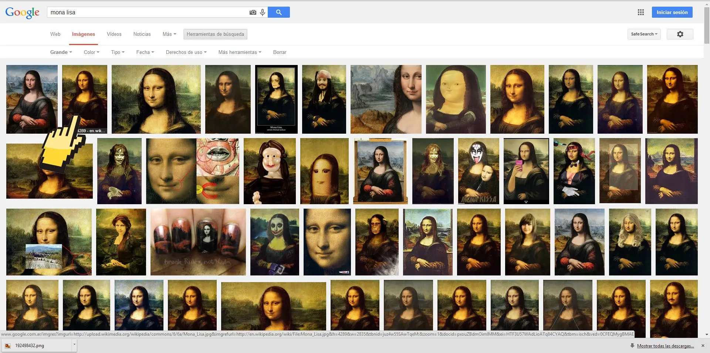Expand the Grande size filter
This screenshot has width=710, height=353.
(61, 52)
